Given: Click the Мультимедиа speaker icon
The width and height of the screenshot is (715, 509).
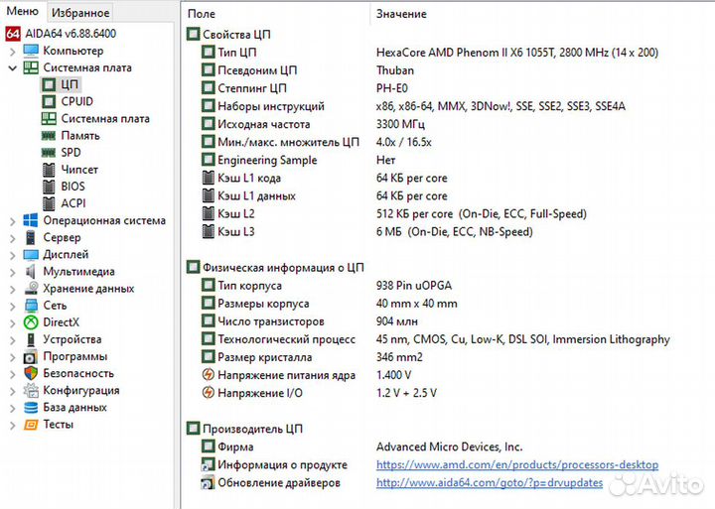Looking at the screenshot, I should point(31,272).
